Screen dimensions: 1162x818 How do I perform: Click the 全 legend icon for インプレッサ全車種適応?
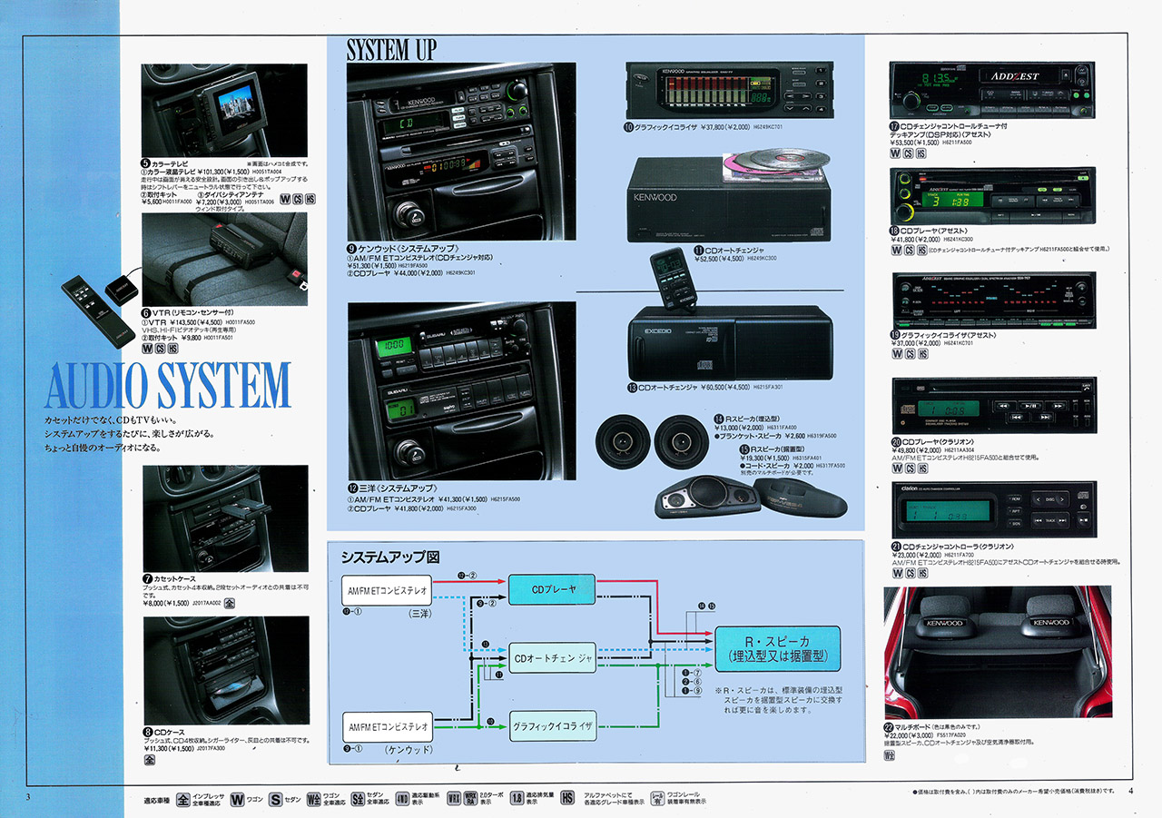[183, 800]
